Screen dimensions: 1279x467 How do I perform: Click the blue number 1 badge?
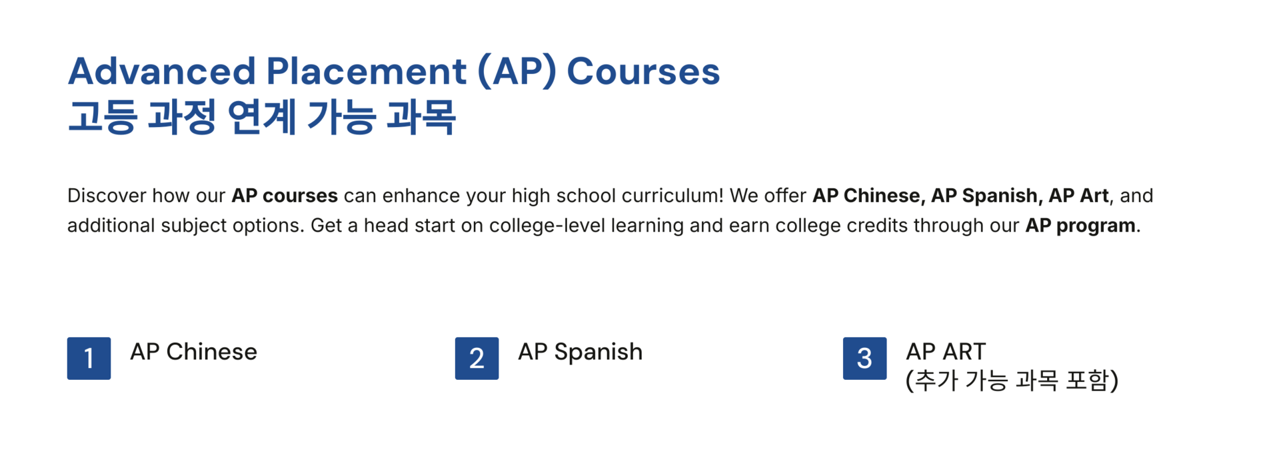[x=89, y=359]
